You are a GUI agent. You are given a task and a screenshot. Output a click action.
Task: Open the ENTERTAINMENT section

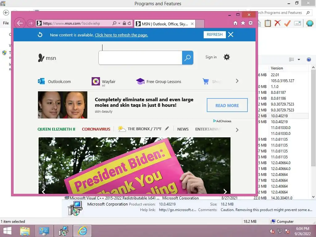(208, 129)
